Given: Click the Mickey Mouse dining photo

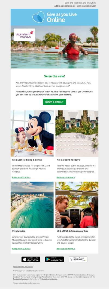Looking at the screenshot, I should 32,134.
